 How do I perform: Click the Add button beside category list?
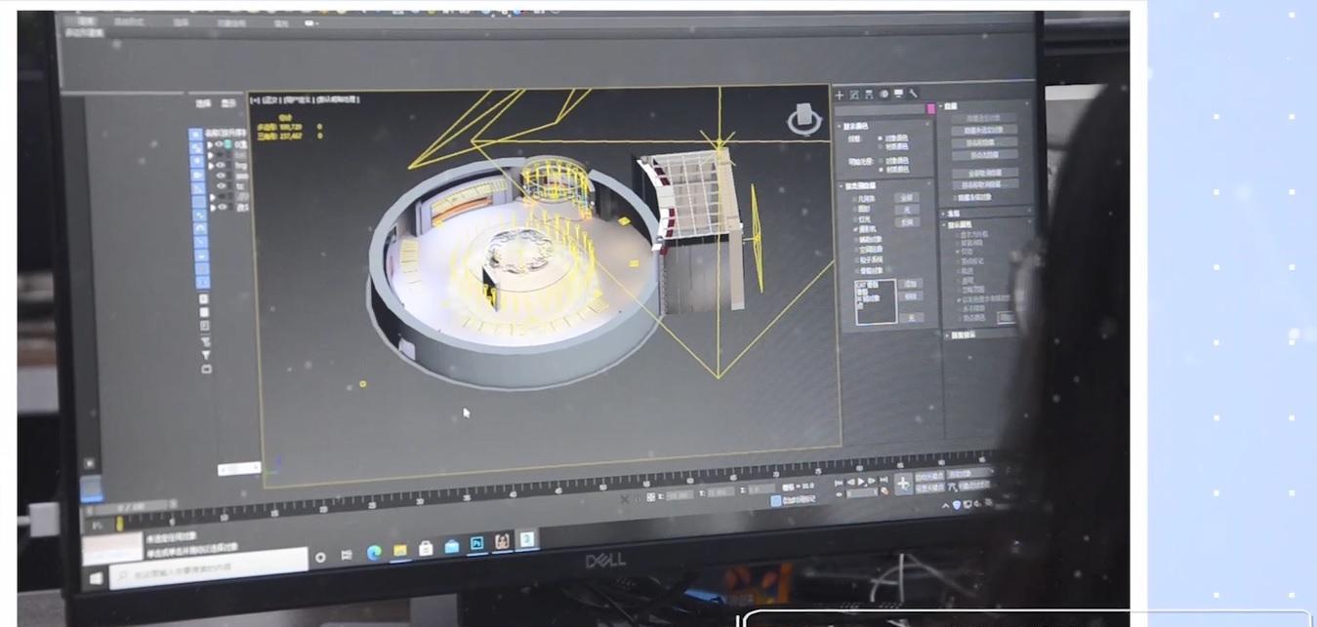coord(911,284)
